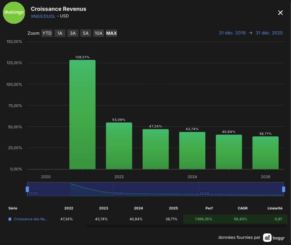
Task: Click the 150,00% y-axis label
Action: (x=14, y=42)
